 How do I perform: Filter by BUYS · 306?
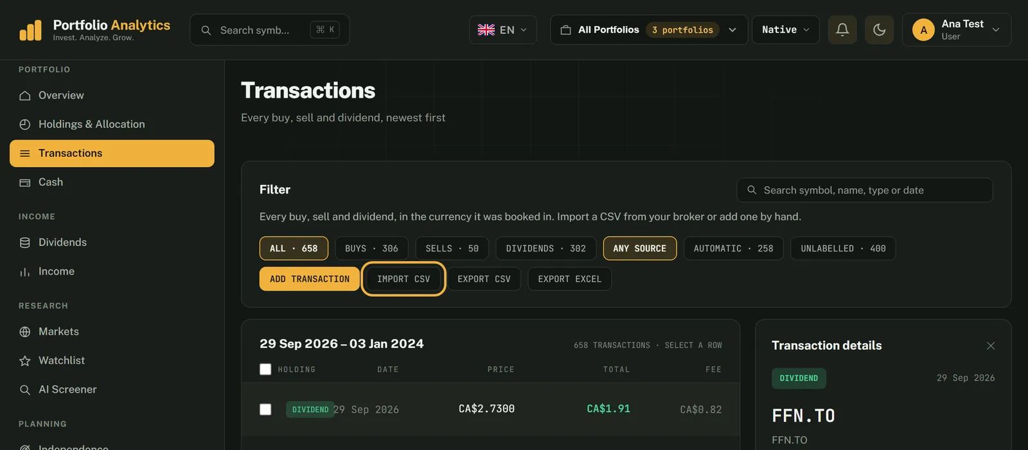pos(371,248)
